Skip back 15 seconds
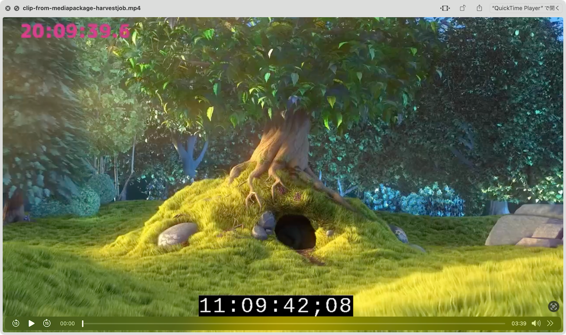The image size is (566, 335). [x=16, y=323]
